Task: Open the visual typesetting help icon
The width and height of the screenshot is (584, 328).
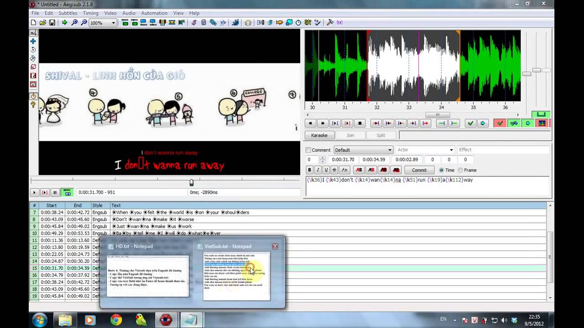Action: pos(33,105)
